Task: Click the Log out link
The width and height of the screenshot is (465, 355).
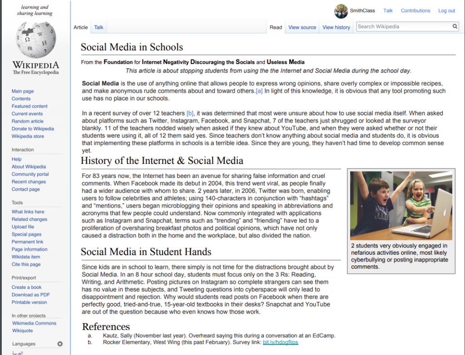Action: [447, 11]
